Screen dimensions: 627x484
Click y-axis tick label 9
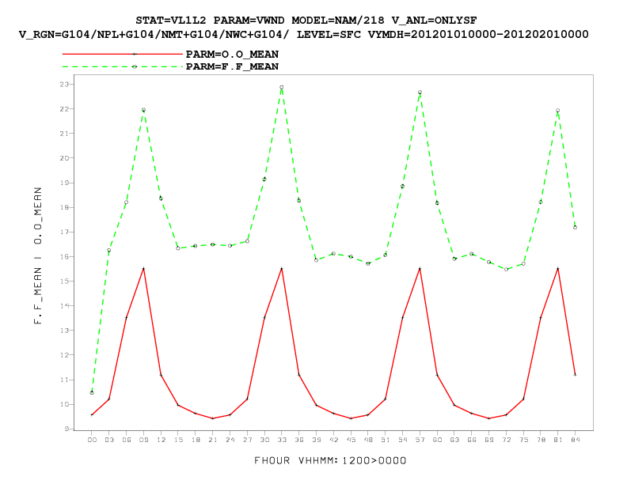66,429
